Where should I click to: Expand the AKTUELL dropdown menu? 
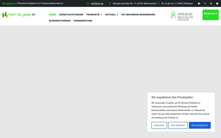tap(112, 14)
